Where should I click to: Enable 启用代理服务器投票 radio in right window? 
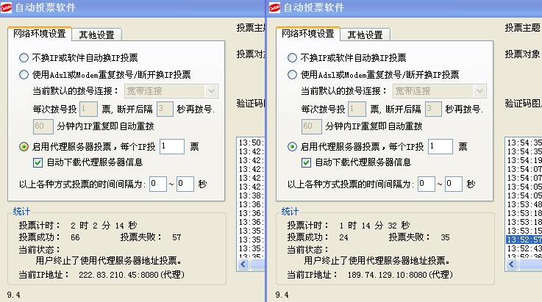pos(292,146)
